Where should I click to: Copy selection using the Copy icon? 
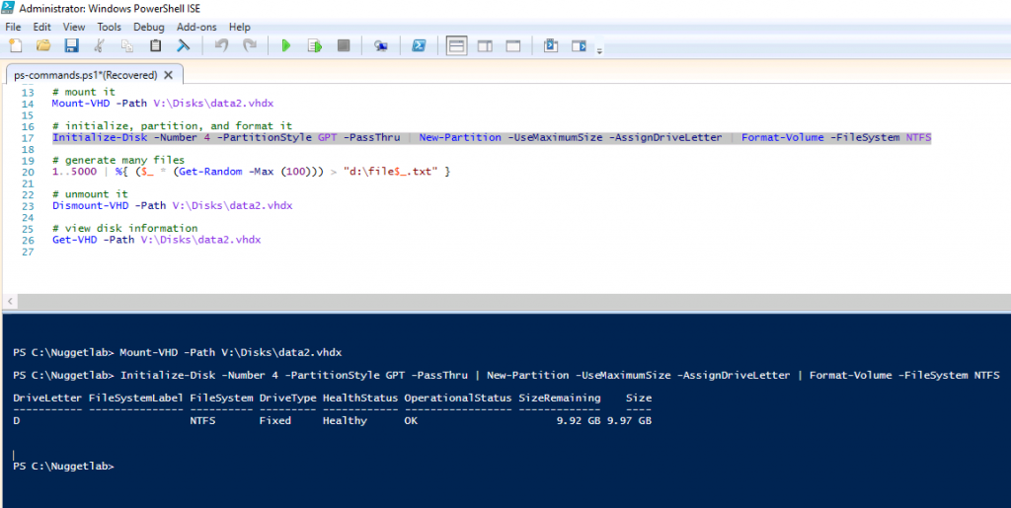[127, 45]
